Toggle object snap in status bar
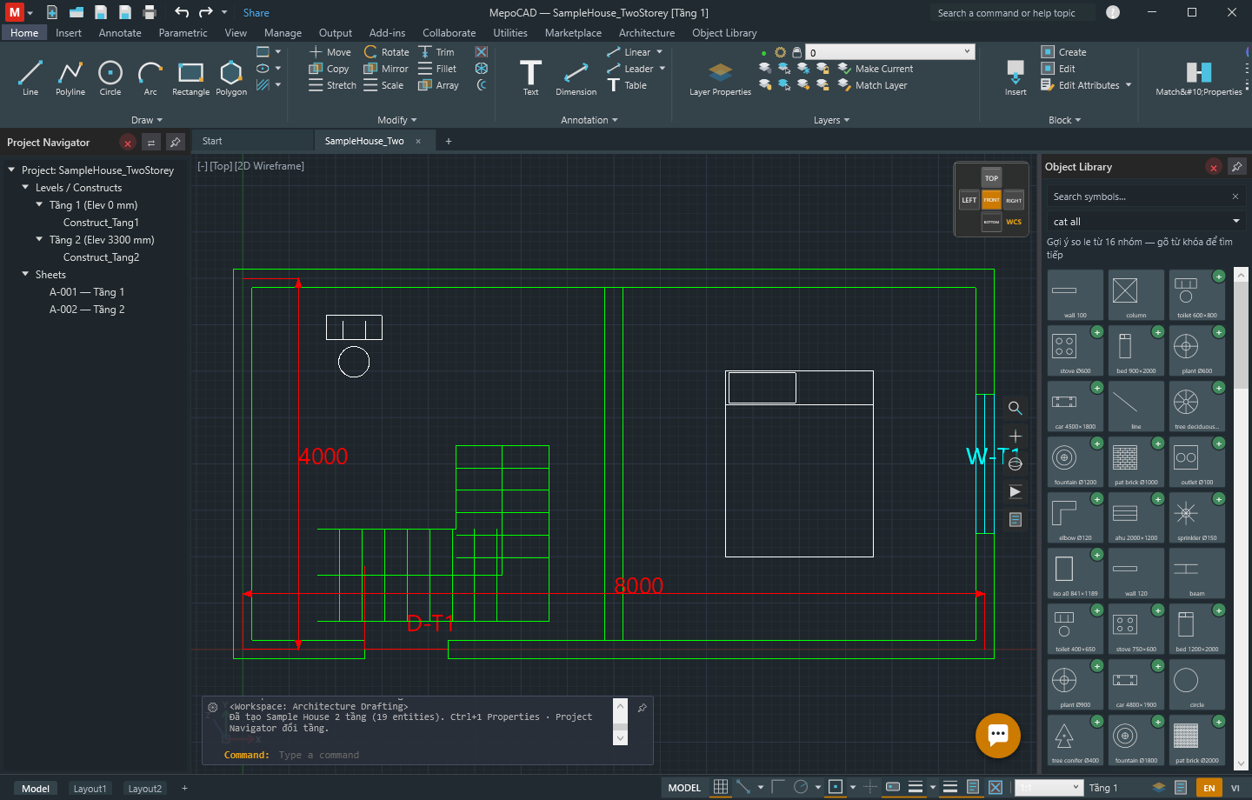Screen dimensions: 1252x800 click(836, 787)
